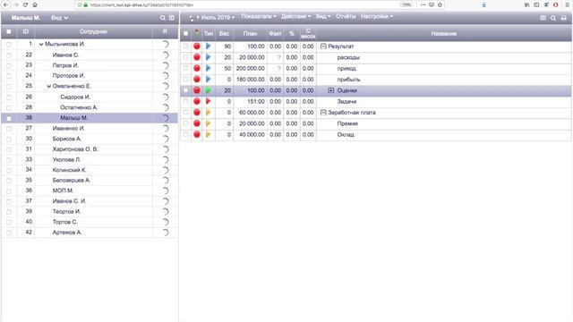
Task: Reload the page with the browser refresh icon
Action: (25, 4)
